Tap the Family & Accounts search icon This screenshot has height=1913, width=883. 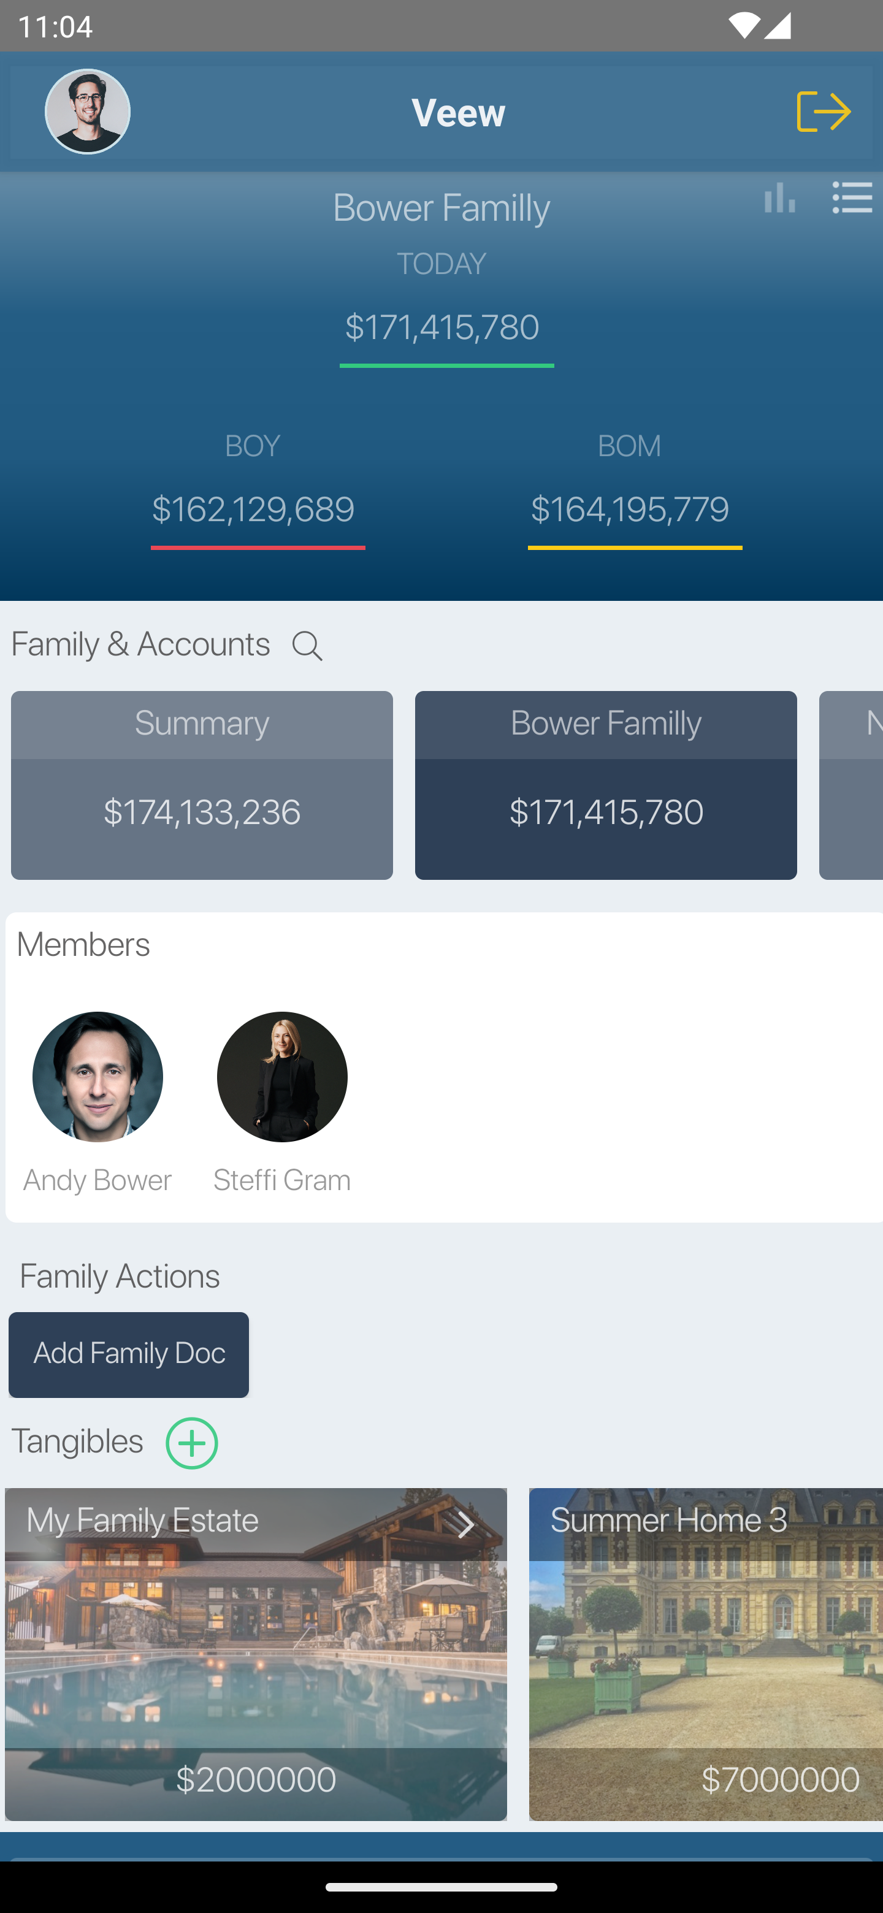tap(307, 646)
